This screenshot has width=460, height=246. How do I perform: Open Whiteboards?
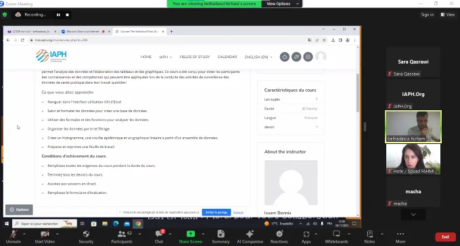(x=336, y=237)
